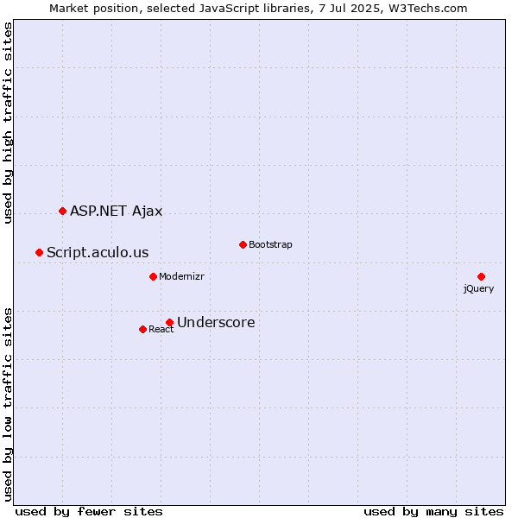
Task: Click the 'Script.aculo.us' label text
Action: 98,253
